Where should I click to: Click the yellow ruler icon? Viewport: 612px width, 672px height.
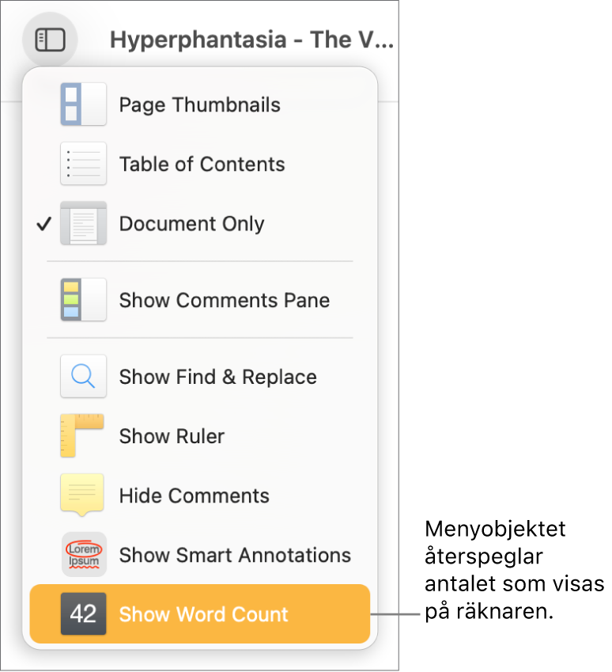pyautogui.click(x=82, y=436)
